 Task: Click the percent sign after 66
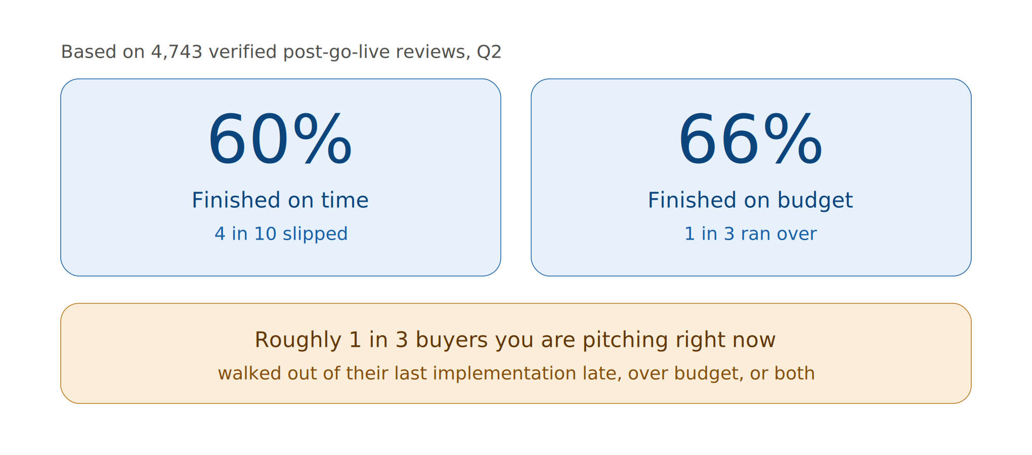coord(793,140)
